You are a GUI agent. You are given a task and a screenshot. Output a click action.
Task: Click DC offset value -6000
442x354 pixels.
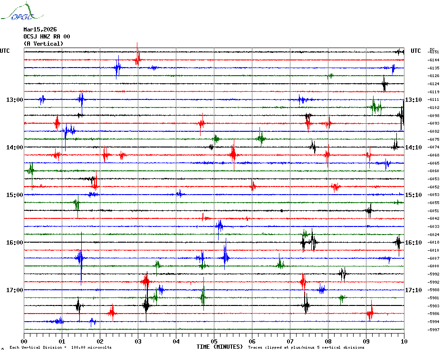coord(433,266)
